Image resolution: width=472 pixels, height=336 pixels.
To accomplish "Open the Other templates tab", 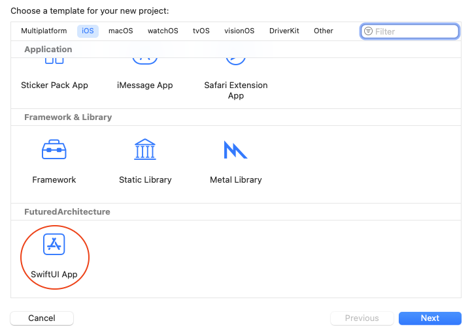I will click(x=323, y=31).
